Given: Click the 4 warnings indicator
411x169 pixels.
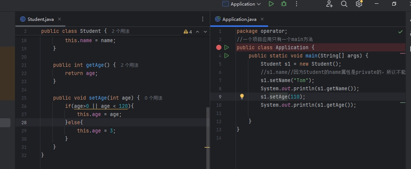Looking at the screenshot, I should click(x=188, y=32).
